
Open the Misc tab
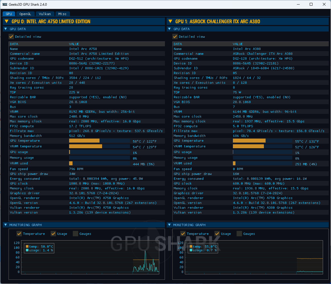[62, 14]
